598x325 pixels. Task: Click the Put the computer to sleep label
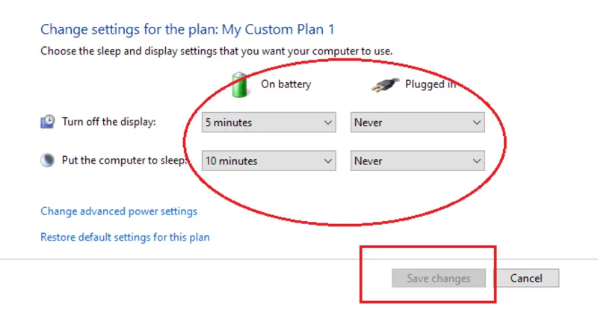coord(124,161)
